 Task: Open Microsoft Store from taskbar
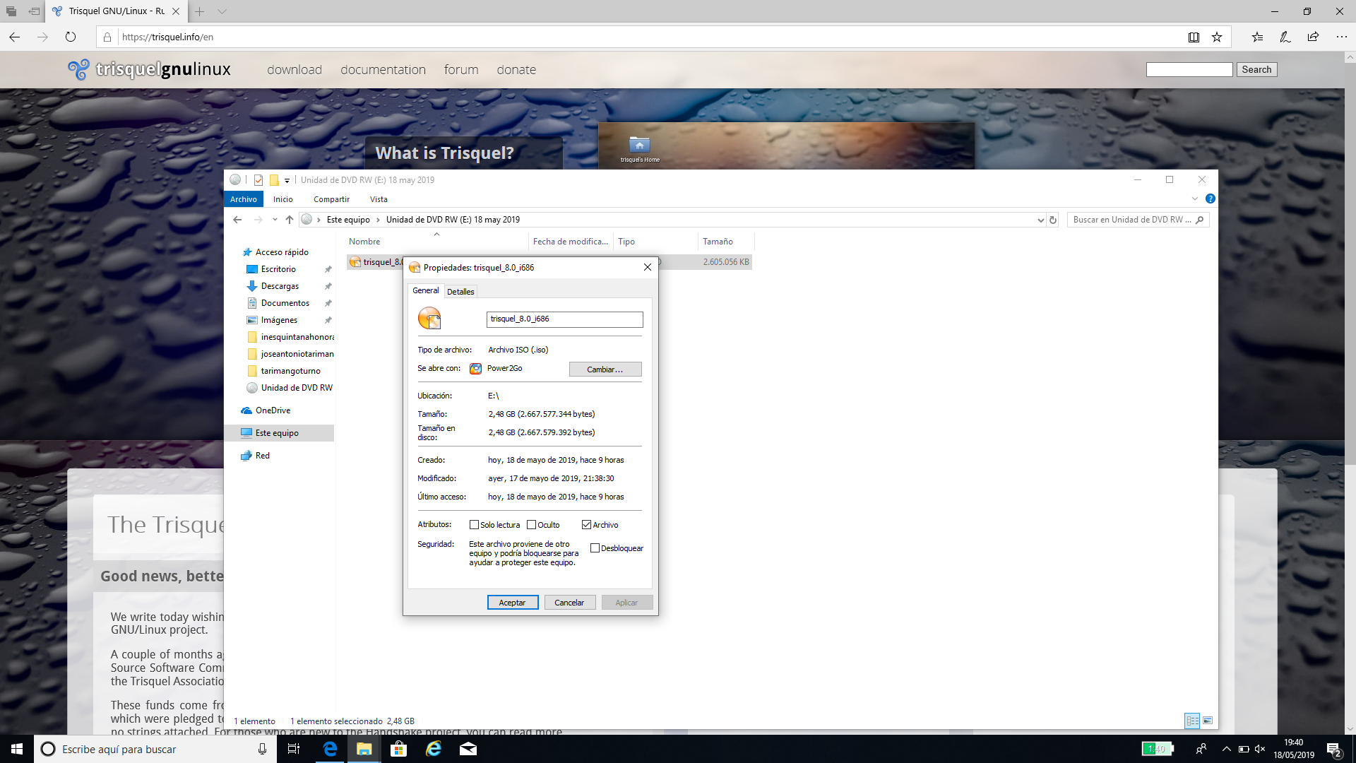pyautogui.click(x=398, y=749)
